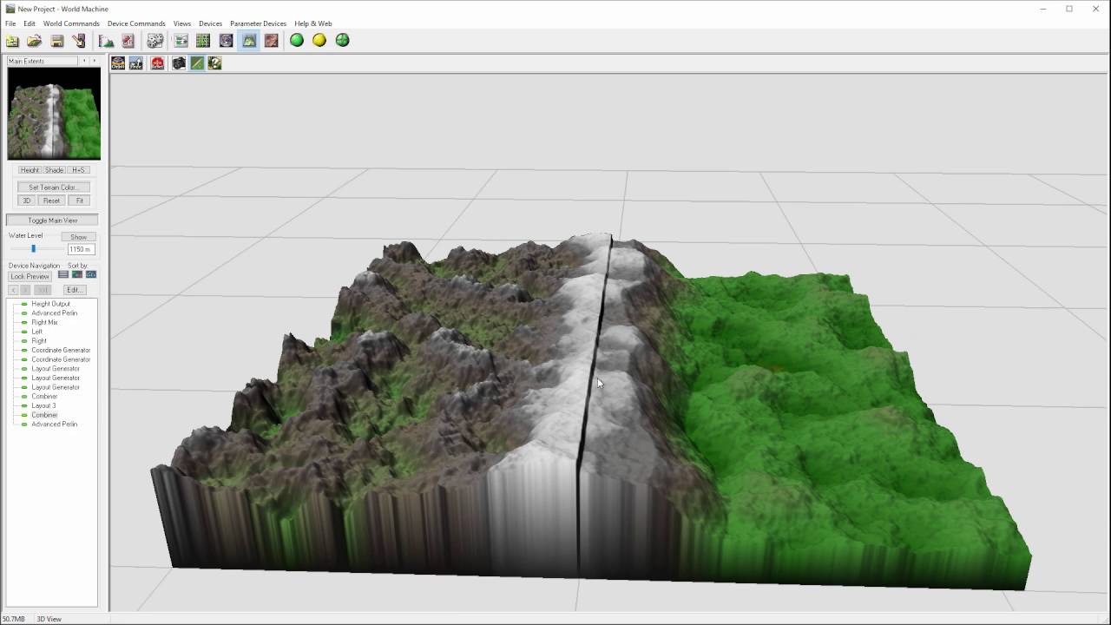The width and height of the screenshot is (1111, 625).
Task: Click the yellow circle build icon
Action: 319,41
